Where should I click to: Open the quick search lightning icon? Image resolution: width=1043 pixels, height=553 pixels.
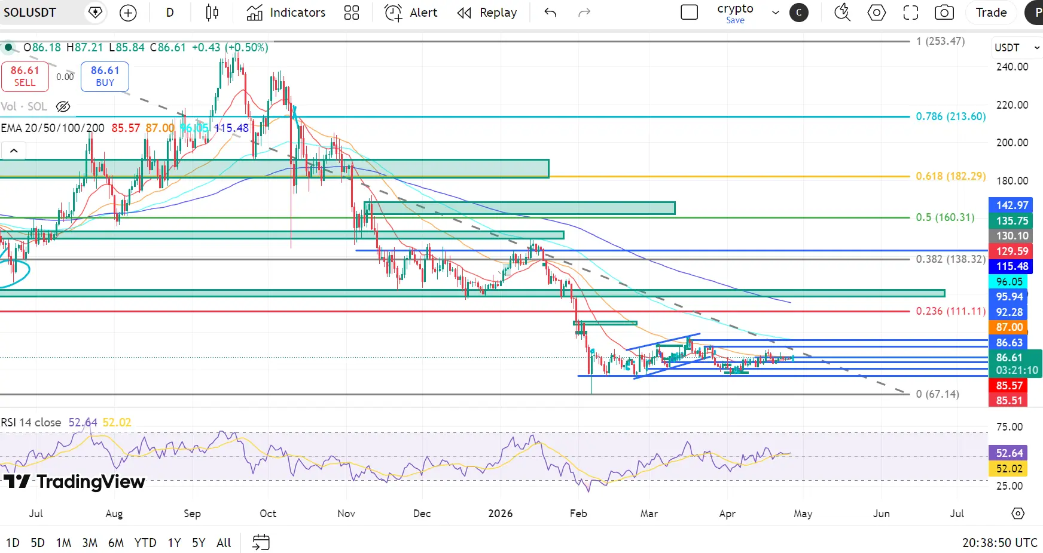tap(843, 13)
